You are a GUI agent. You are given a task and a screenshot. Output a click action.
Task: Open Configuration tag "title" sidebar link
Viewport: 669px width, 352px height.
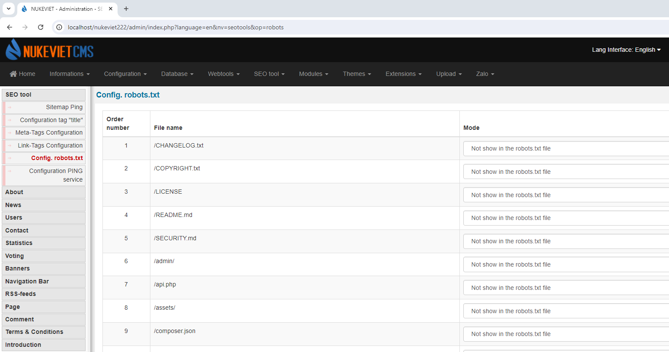(44, 120)
